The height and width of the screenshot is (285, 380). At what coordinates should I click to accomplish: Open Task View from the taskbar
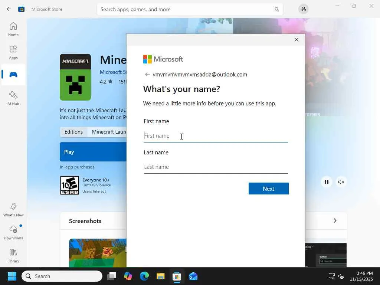click(x=112, y=276)
